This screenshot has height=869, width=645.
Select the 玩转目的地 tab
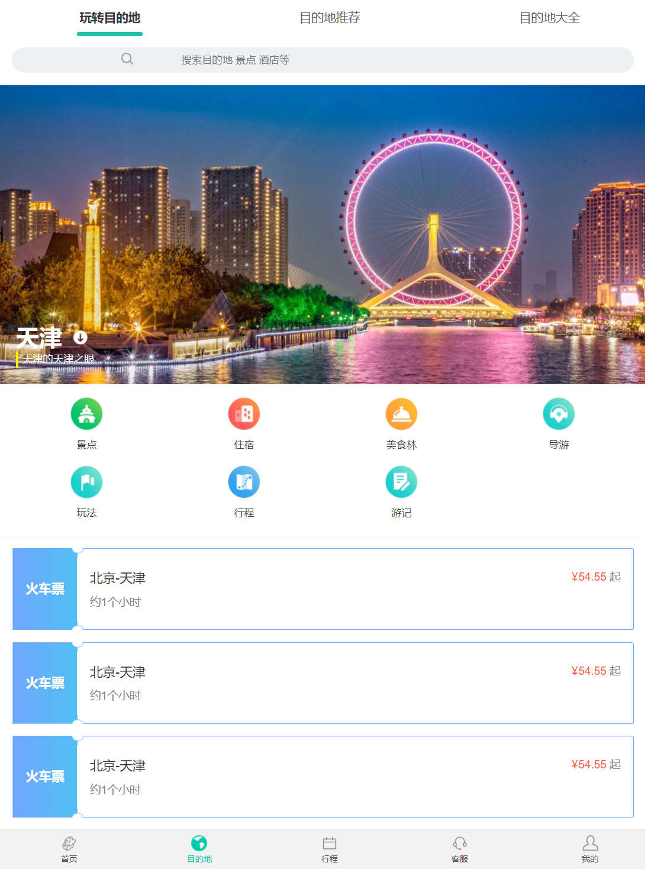[x=109, y=18]
